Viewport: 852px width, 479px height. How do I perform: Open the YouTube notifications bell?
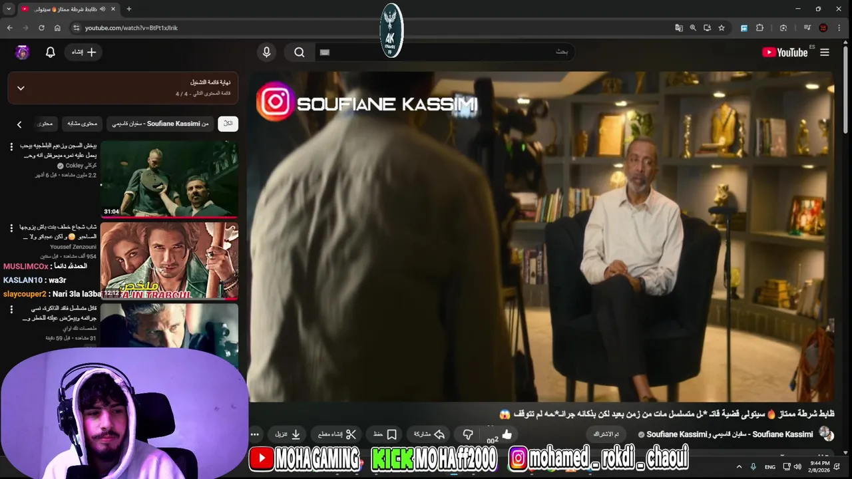tap(51, 52)
